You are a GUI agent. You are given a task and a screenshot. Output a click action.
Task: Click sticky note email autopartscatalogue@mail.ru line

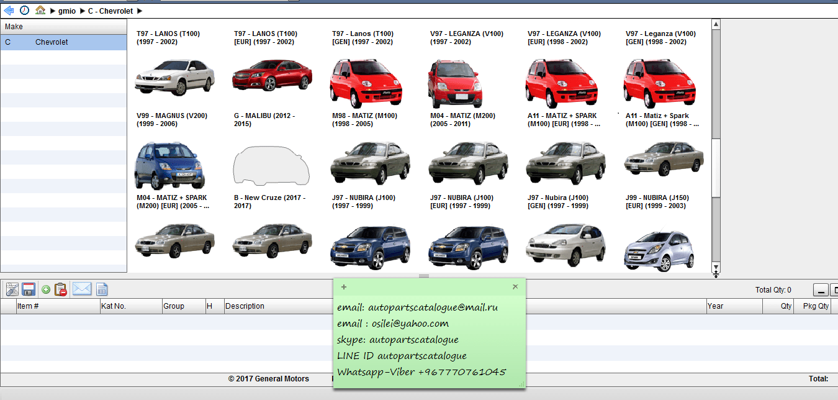417,307
